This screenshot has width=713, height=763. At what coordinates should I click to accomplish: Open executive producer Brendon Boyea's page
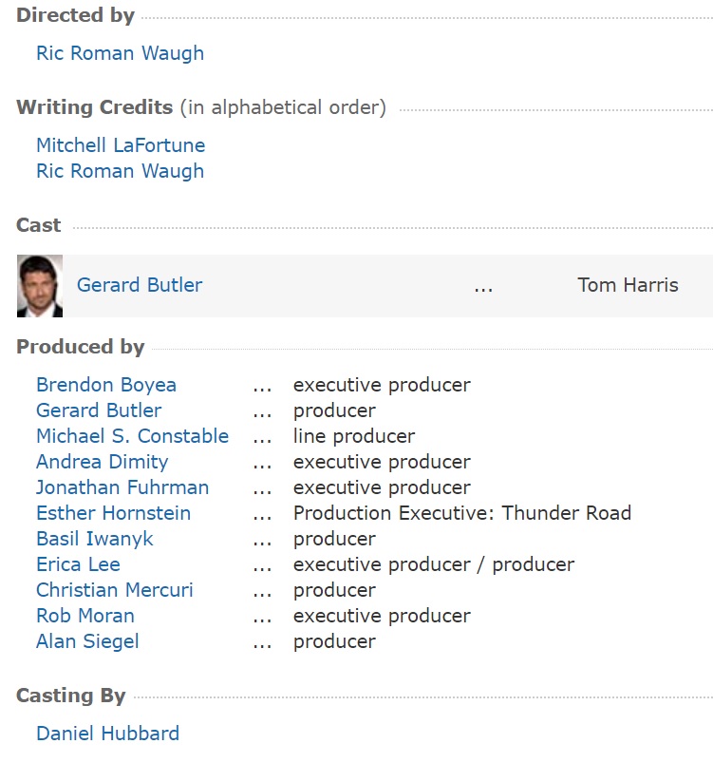[x=106, y=385]
